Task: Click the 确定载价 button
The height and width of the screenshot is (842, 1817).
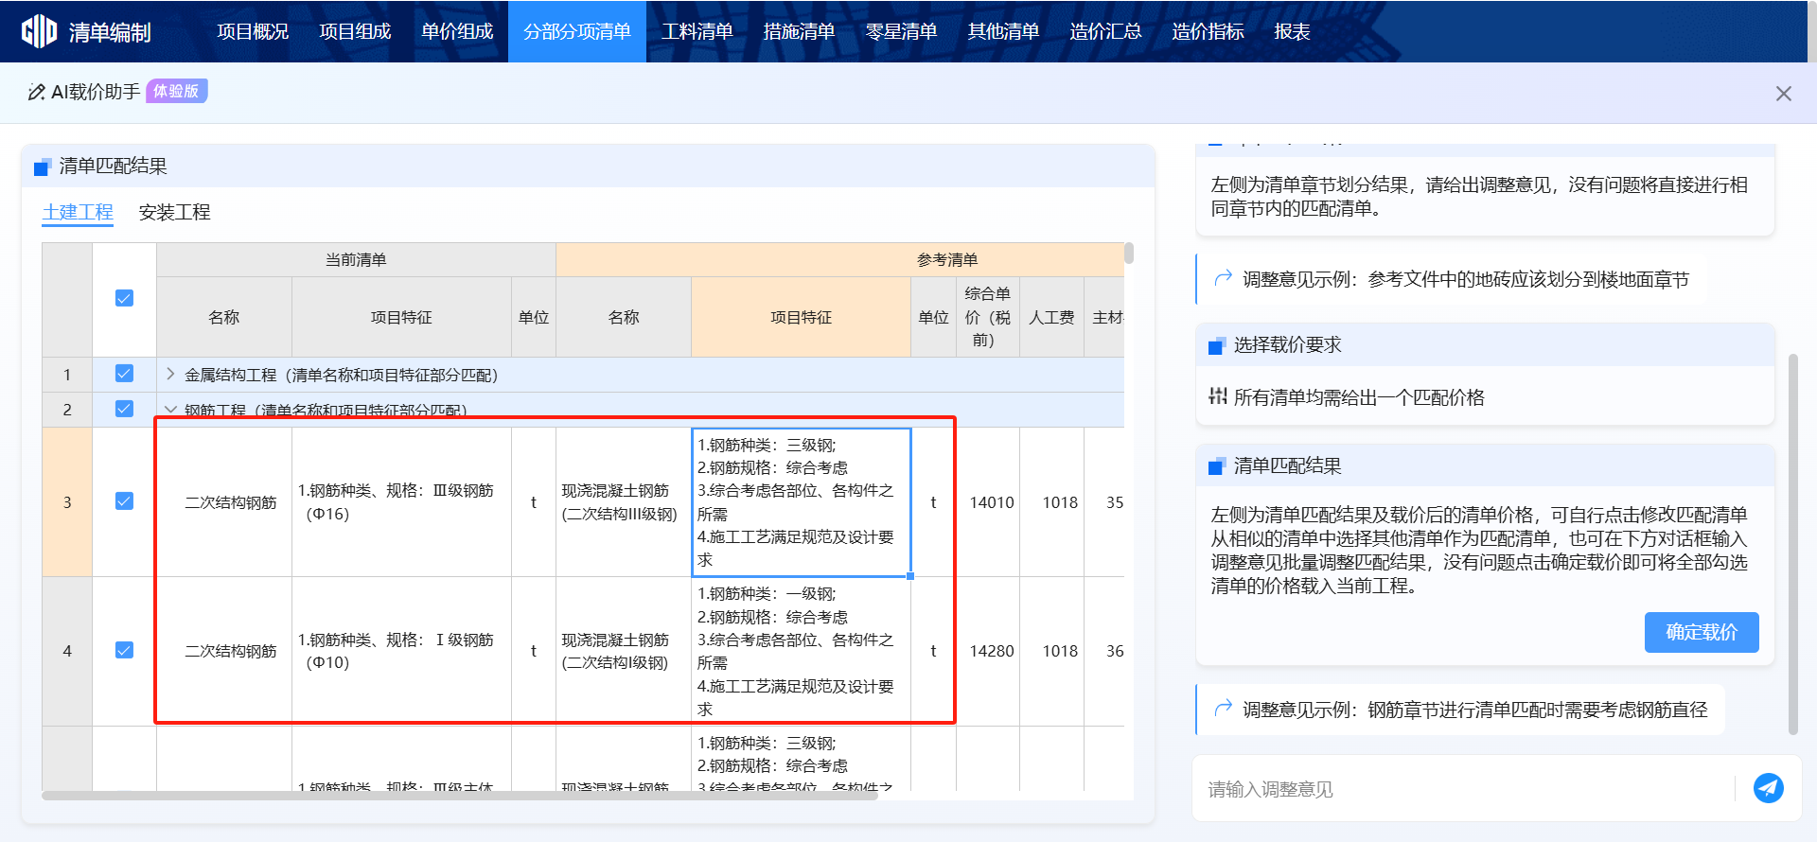Action: pyautogui.click(x=1702, y=632)
